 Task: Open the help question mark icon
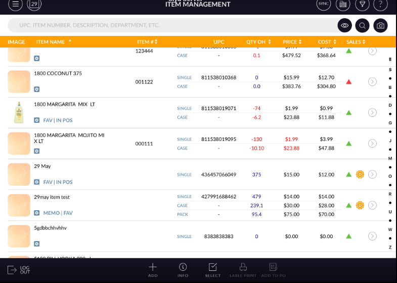click(x=380, y=5)
